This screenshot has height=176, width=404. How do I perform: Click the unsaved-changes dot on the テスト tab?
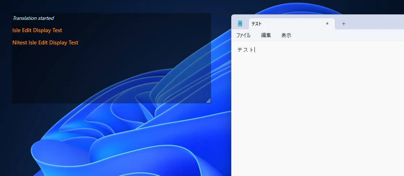click(327, 24)
